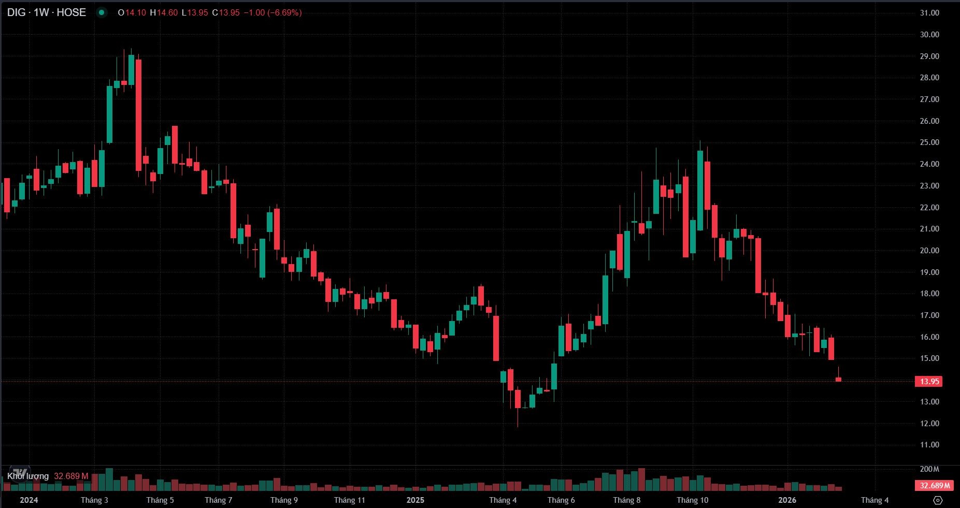The image size is (960, 508).
Task: Click the red 13.95 current price label
Action: pyautogui.click(x=928, y=382)
